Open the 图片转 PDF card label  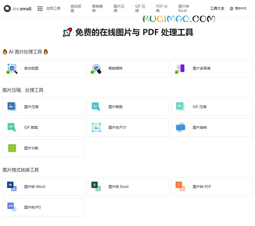click(202, 187)
